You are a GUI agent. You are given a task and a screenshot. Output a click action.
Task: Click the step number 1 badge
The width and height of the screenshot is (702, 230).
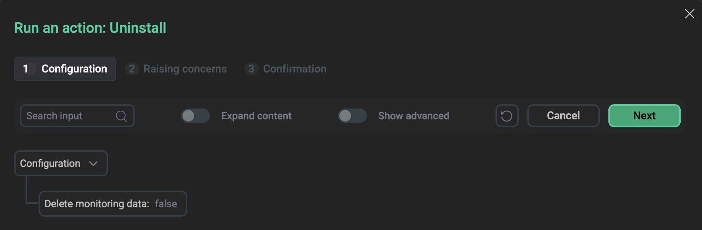pos(26,69)
